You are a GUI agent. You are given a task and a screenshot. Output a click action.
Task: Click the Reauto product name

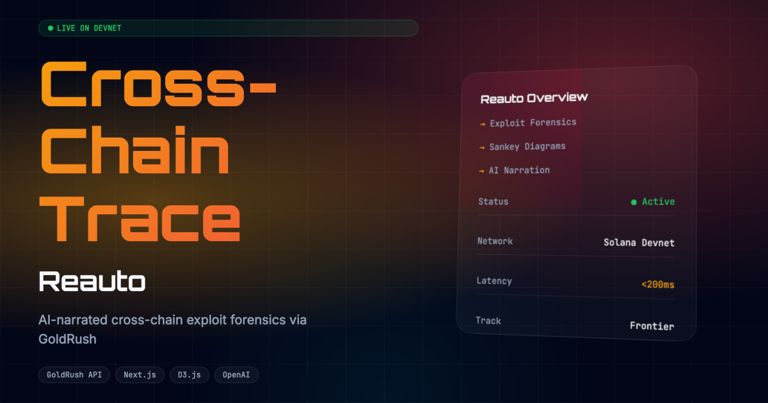(x=92, y=282)
